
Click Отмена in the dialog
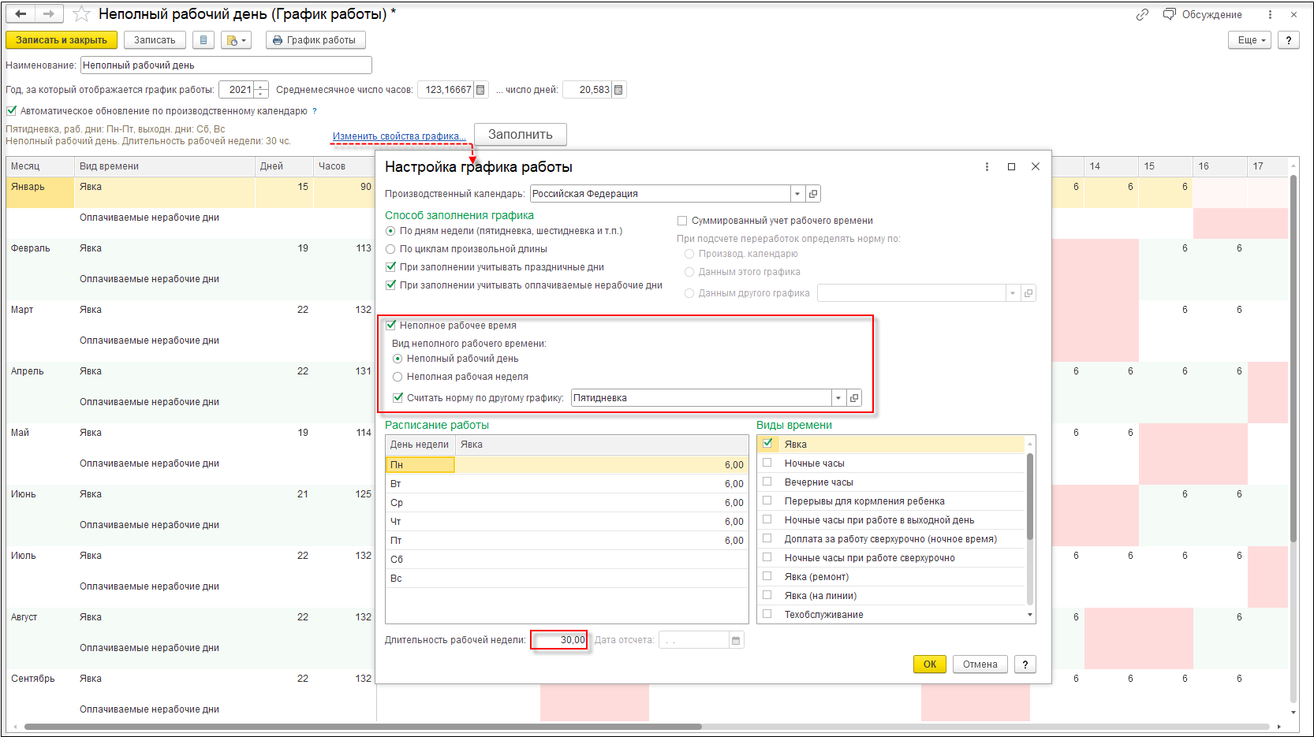tap(980, 664)
